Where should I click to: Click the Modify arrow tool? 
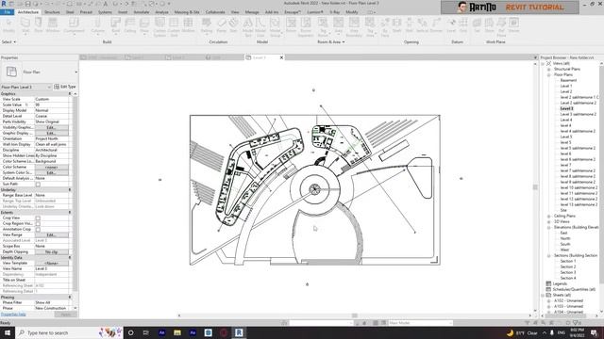pos(8,25)
